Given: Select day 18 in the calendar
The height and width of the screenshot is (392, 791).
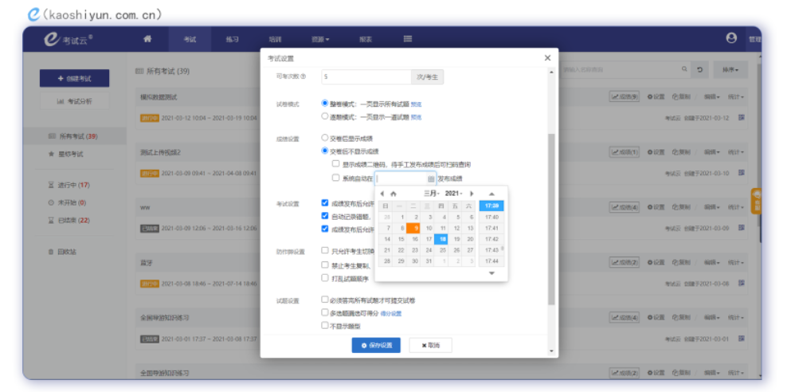Looking at the screenshot, I should click(x=441, y=239).
